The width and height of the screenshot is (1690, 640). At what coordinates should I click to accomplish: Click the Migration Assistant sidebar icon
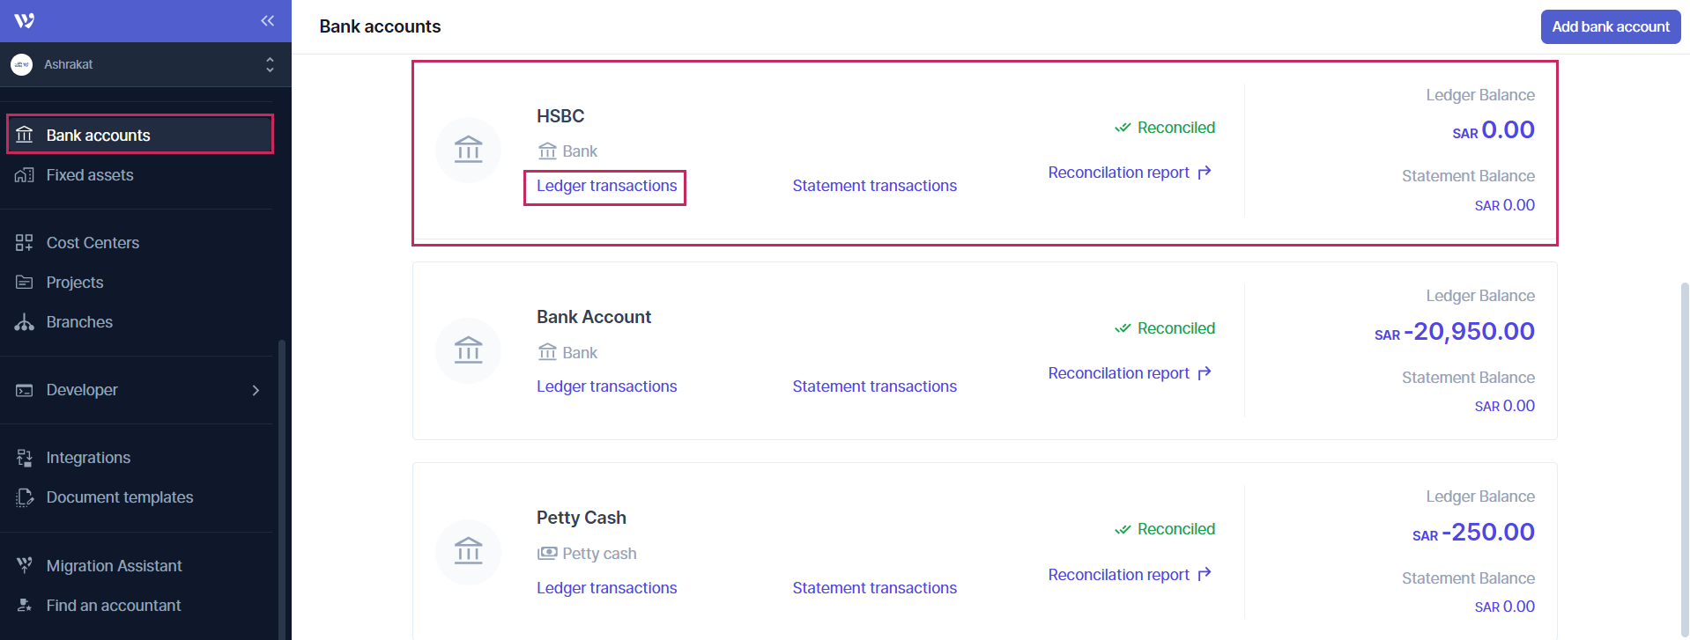tap(25, 566)
